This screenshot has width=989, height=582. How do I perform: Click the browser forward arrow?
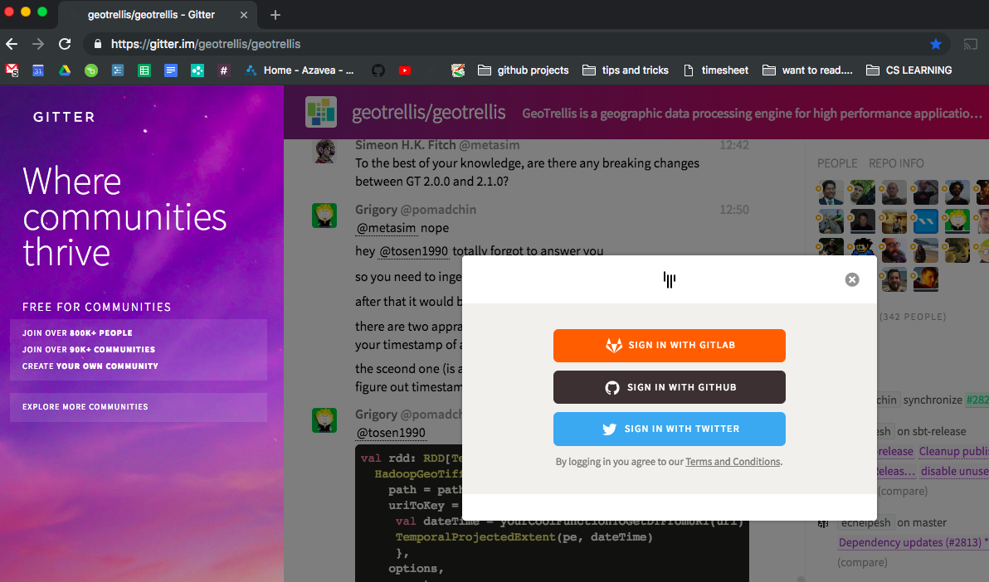(x=38, y=44)
